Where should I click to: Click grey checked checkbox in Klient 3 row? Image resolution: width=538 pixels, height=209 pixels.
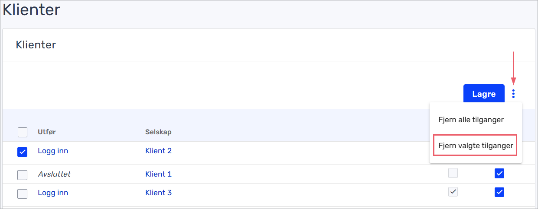click(453, 192)
